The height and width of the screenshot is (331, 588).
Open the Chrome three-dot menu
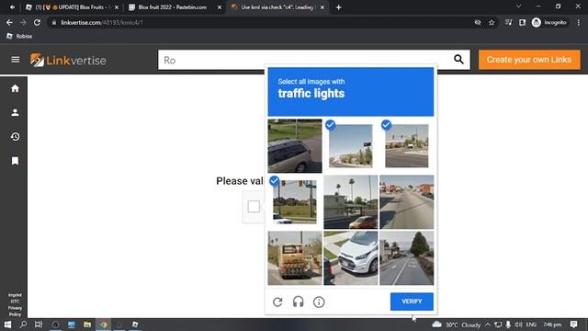click(x=579, y=22)
